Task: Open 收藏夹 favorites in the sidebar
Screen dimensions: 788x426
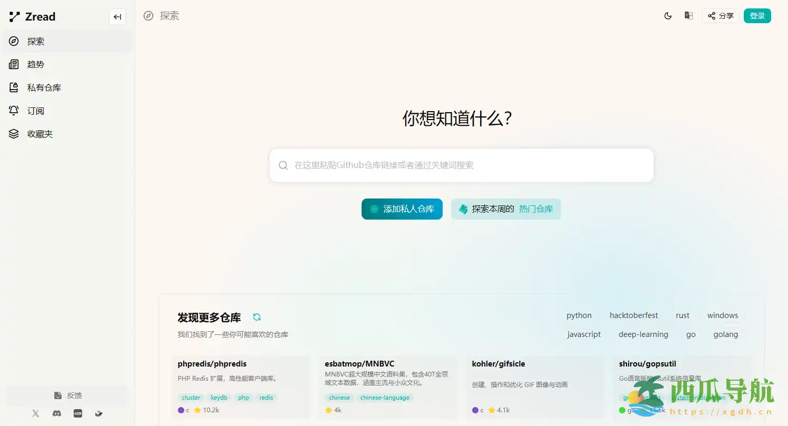Action: click(40, 134)
